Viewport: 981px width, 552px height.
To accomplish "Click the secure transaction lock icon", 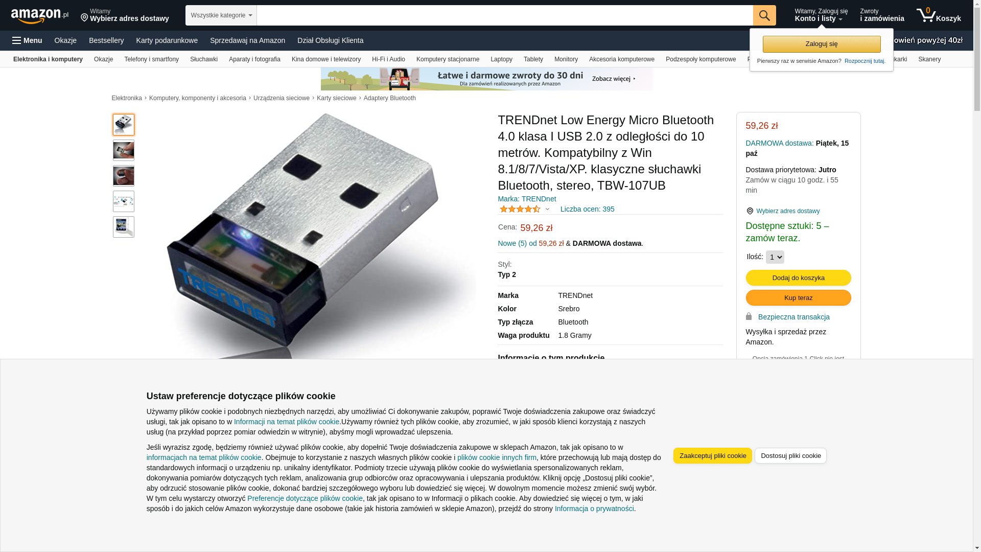I will (749, 316).
